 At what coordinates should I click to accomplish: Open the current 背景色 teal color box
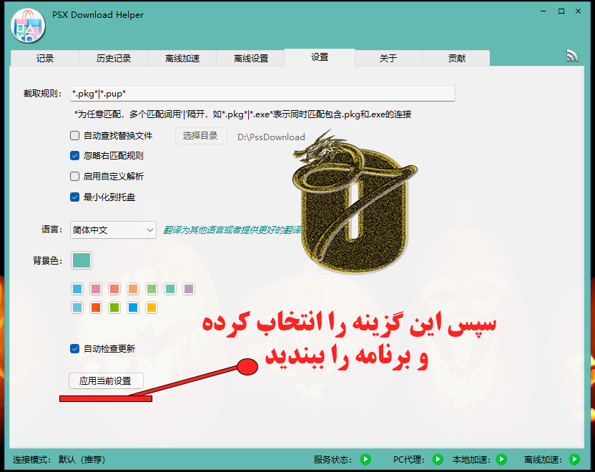(82, 260)
